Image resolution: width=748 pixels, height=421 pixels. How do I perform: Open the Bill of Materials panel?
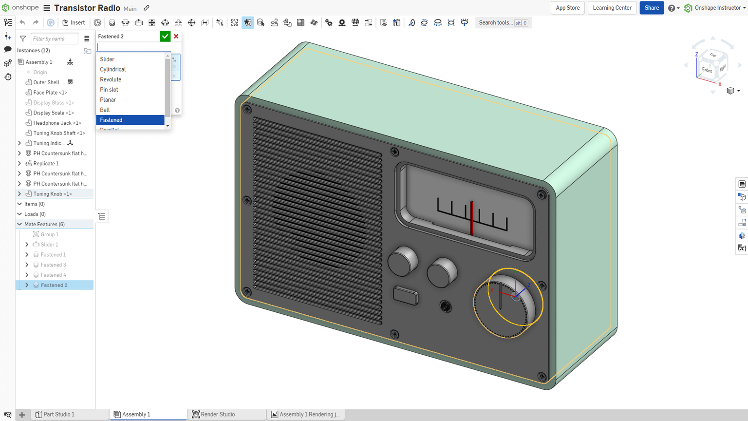(742, 184)
